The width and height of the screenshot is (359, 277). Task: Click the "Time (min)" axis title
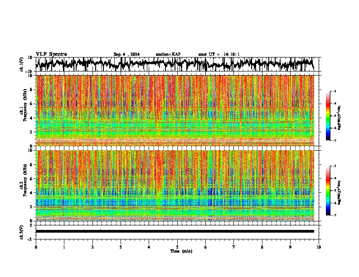click(x=181, y=251)
